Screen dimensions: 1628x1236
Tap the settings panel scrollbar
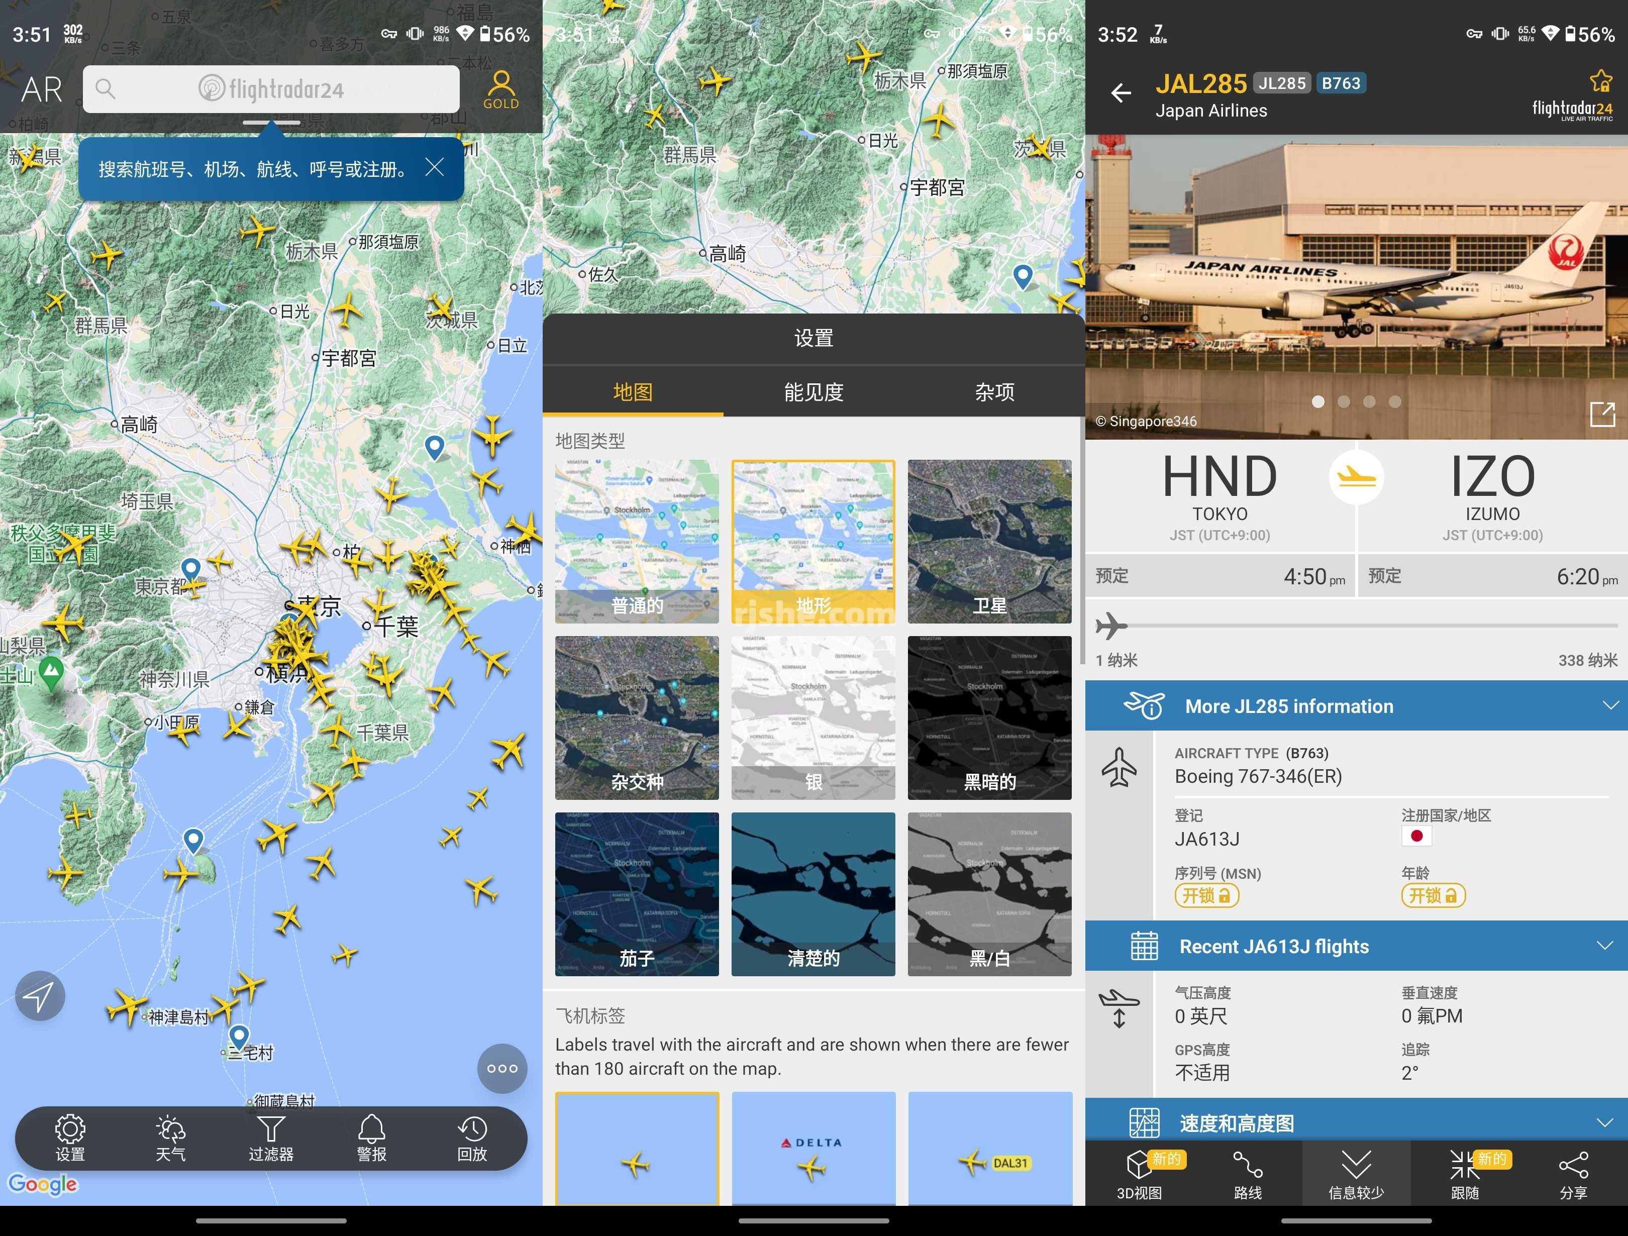[1082, 541]
